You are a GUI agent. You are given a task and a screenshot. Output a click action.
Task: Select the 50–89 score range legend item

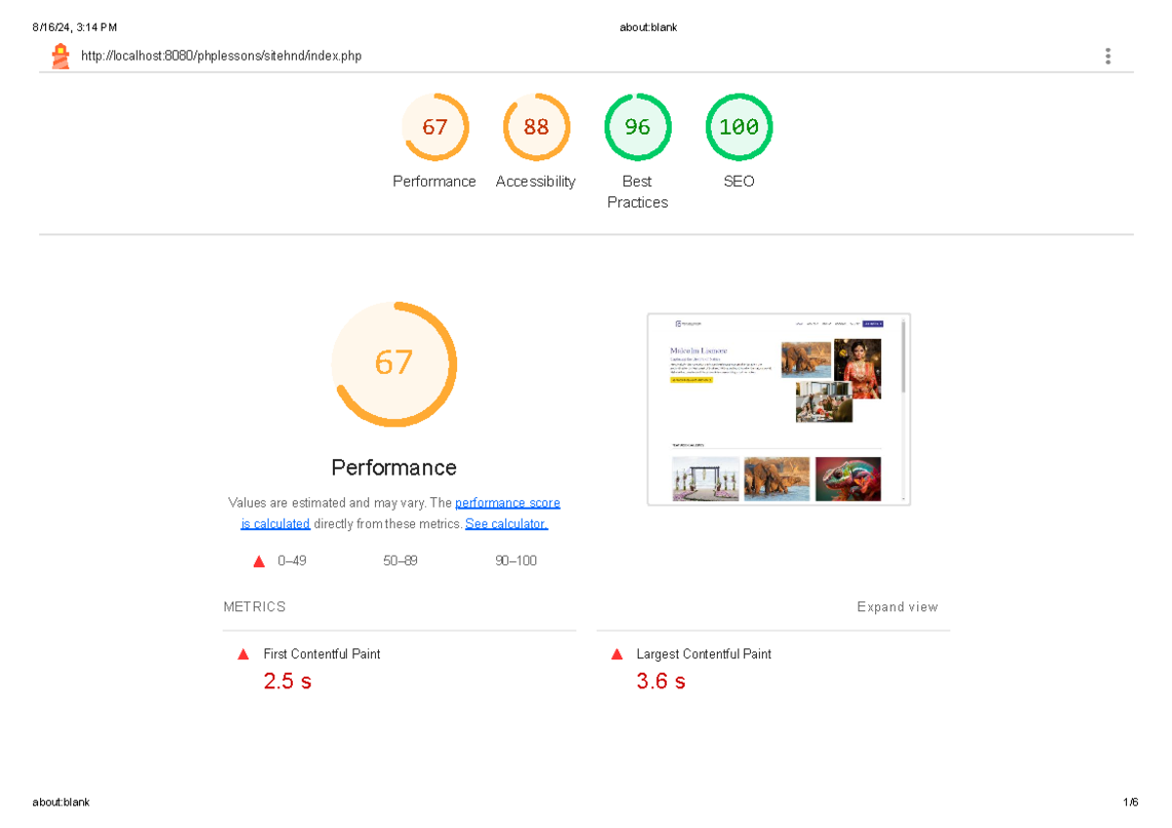pos(400,560)
